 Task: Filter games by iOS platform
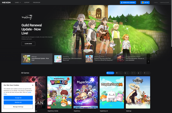point(140,73)
